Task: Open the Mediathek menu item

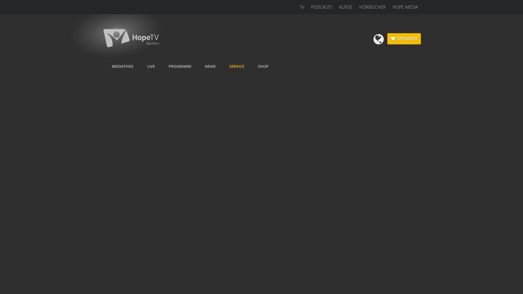Action: click(x=123, y=66)
